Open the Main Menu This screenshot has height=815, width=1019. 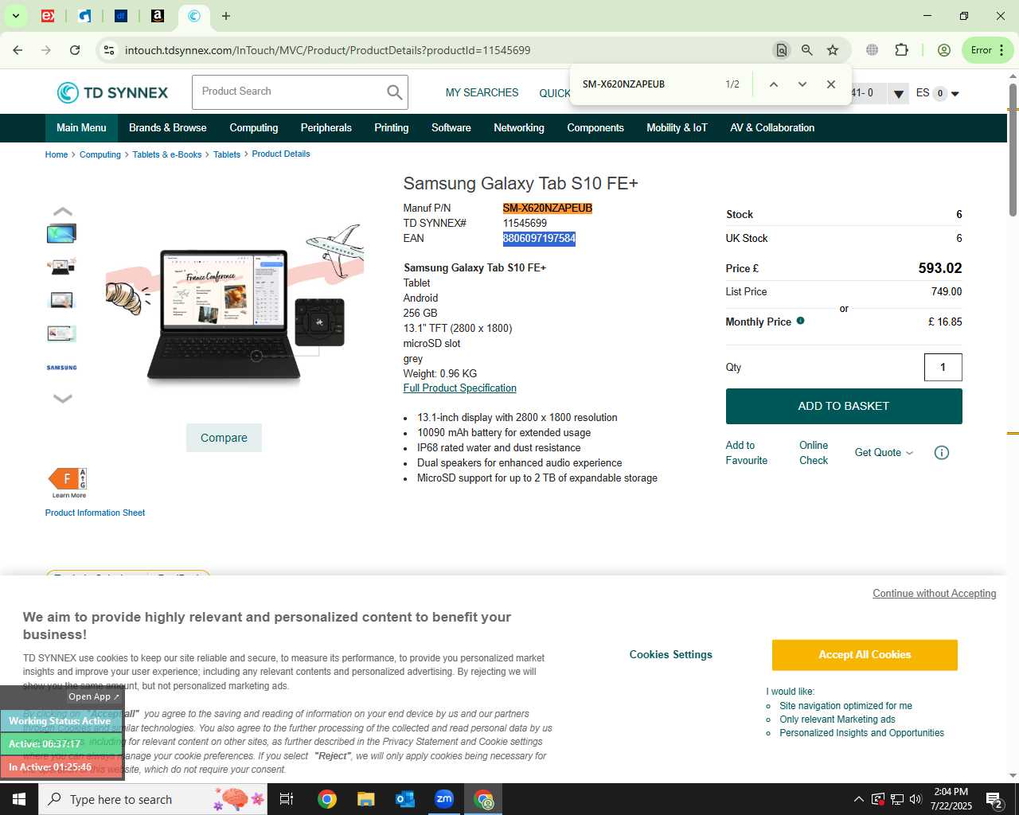point(81,128)
